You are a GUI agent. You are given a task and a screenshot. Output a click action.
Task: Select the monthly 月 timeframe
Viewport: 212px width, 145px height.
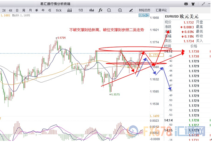(30, 10)
